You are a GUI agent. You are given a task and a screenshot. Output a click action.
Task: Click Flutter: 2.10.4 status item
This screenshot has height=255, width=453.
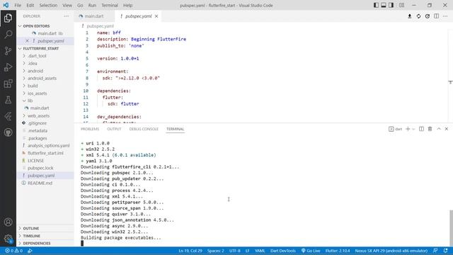click(x=338, y=251)
